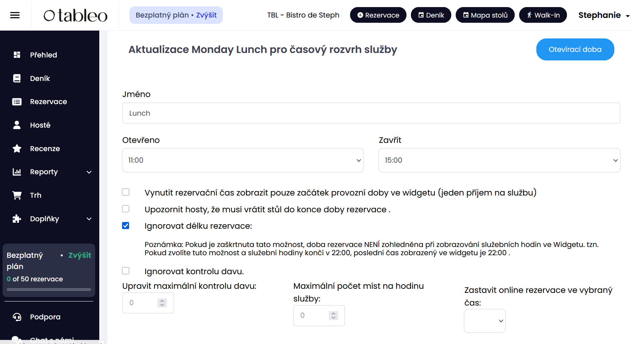The height and width of the screenshot is (344, 633).
Task: Select Walk-In in top navigation
Action: (543, 15)
